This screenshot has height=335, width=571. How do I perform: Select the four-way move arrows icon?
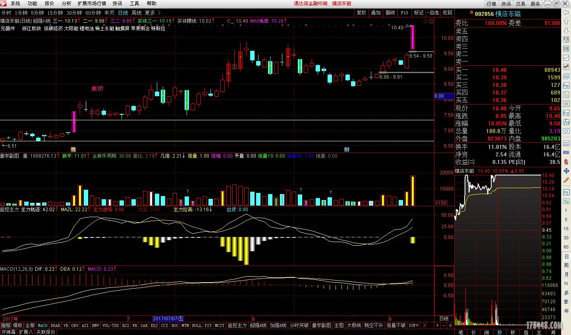[566, 171]
